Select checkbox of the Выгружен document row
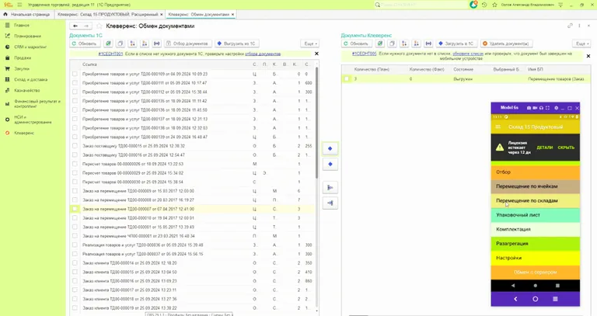This screenshot has width=597, height=316. pyautogui.click(x=347, y=79)
